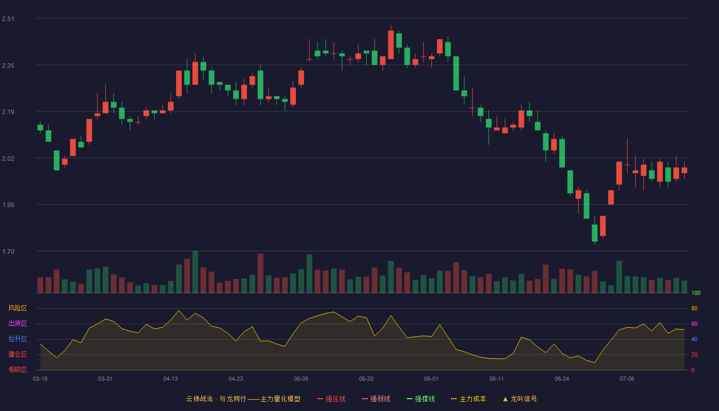The height and width of the screenshot is (411, 719).
Task: Click the 龙吟信号 triangle legend icon
Action: click(x=505, y=399)
